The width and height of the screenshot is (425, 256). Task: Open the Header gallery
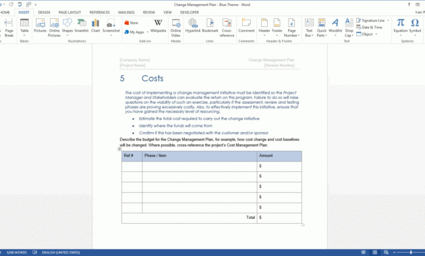tap(264, 28)
